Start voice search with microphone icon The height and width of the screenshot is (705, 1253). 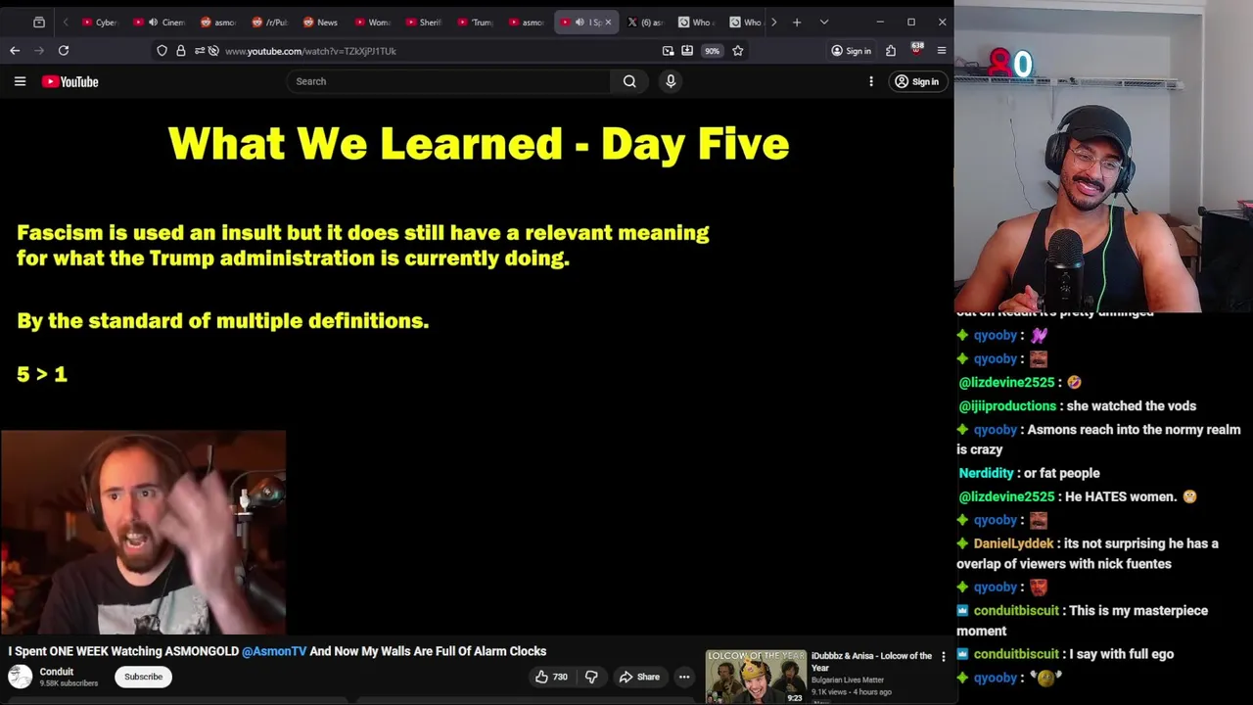[671, 81]
